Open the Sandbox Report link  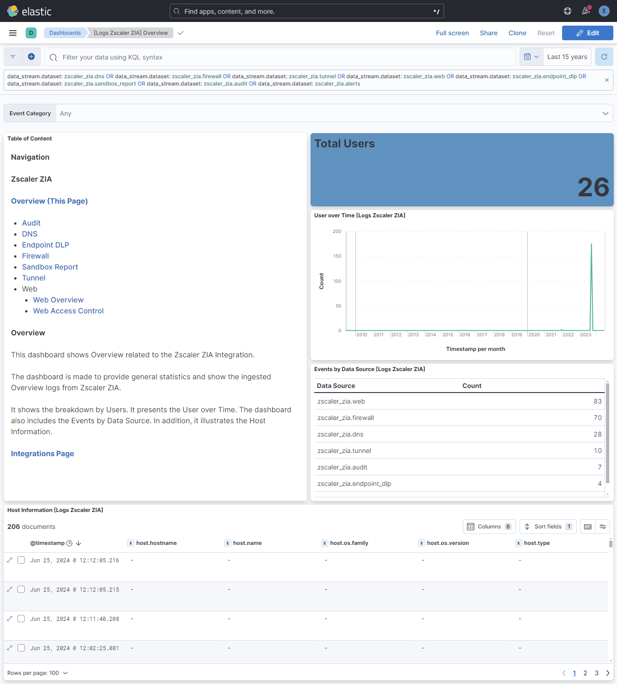coord(50,267)
